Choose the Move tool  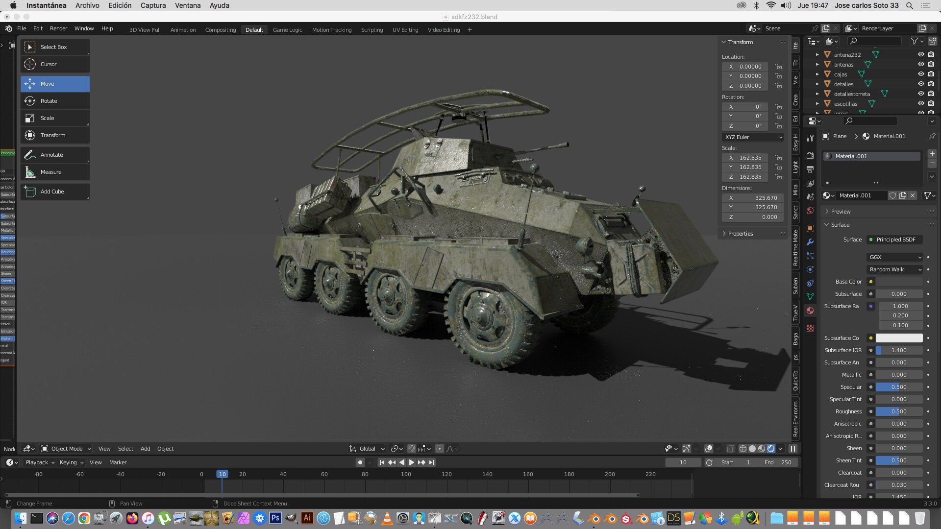click(x=55, y=84)
